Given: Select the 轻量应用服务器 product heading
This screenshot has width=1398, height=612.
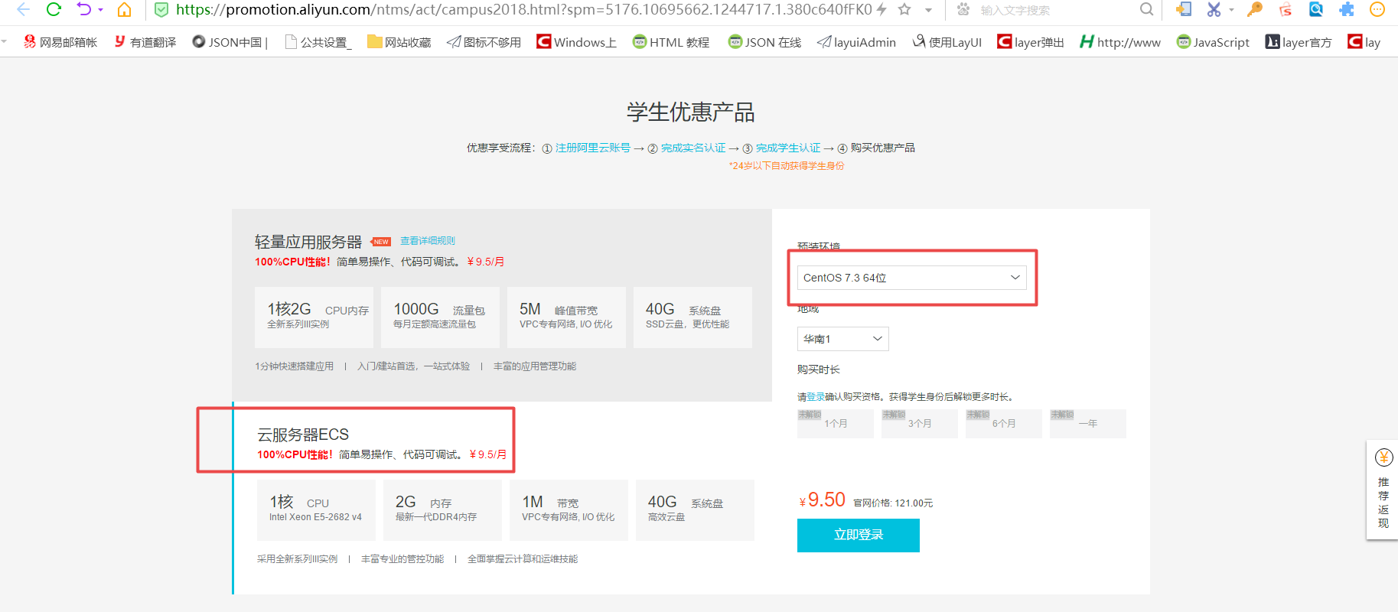Looking at the screenshot, I should coord(308,242).
